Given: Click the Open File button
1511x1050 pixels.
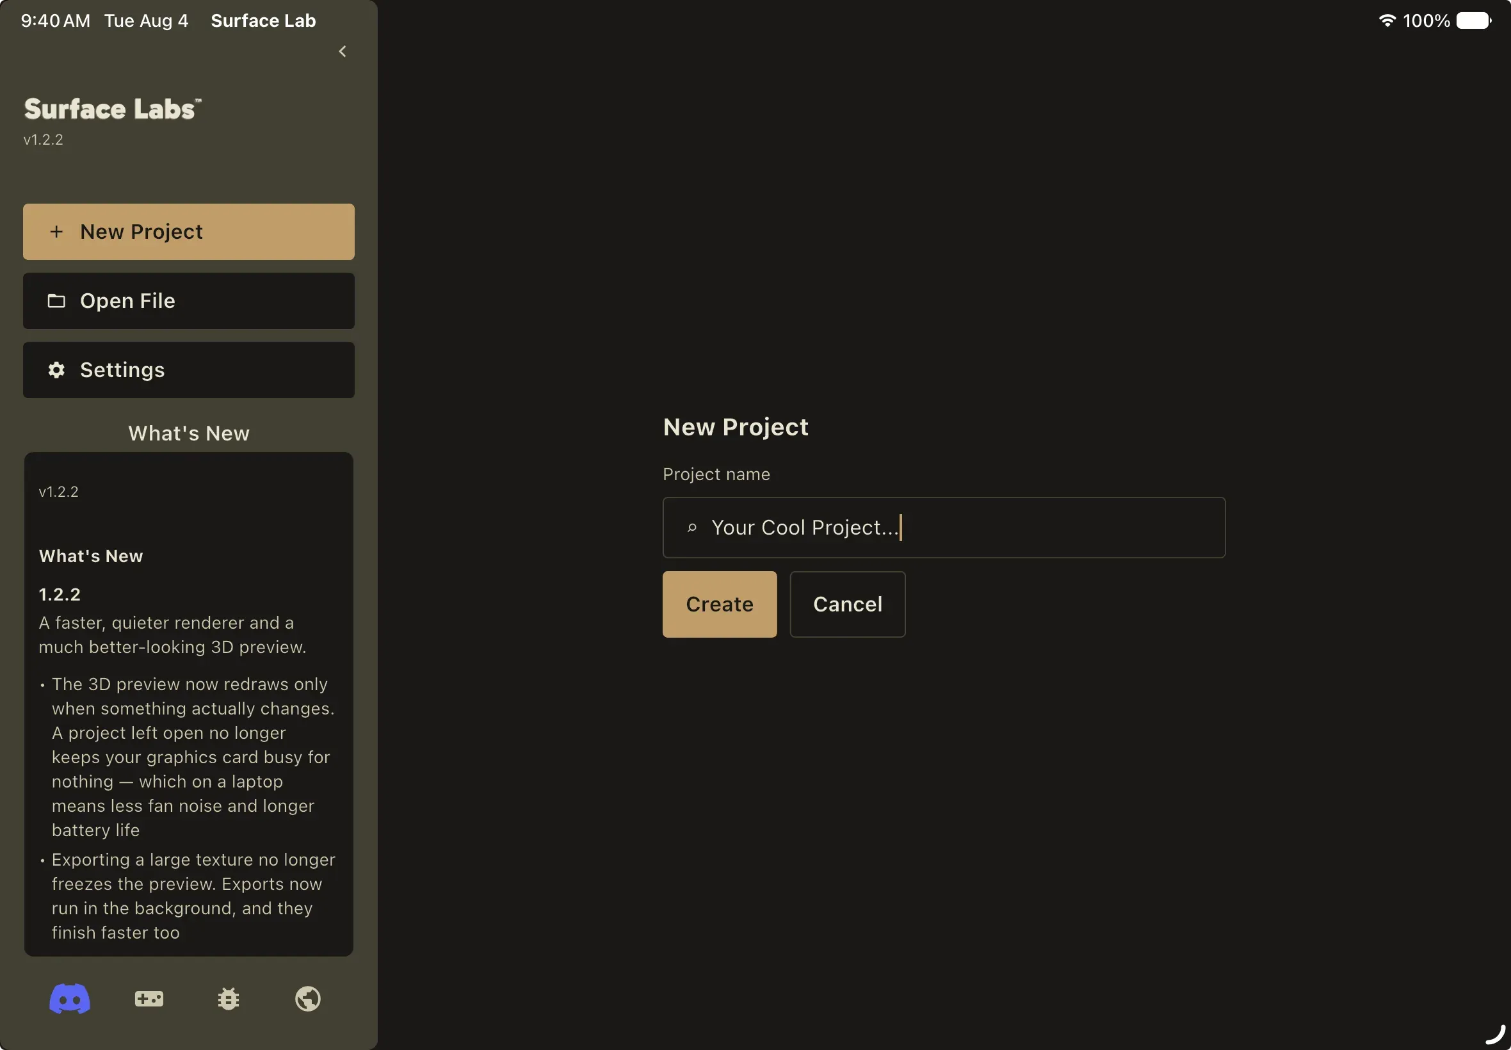Looking at the screenshot, I should coord(189,301).
